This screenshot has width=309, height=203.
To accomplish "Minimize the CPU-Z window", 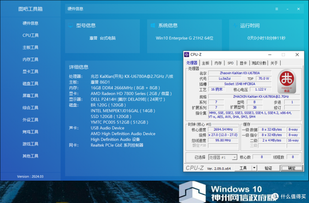I will click(x=270, y=55).
